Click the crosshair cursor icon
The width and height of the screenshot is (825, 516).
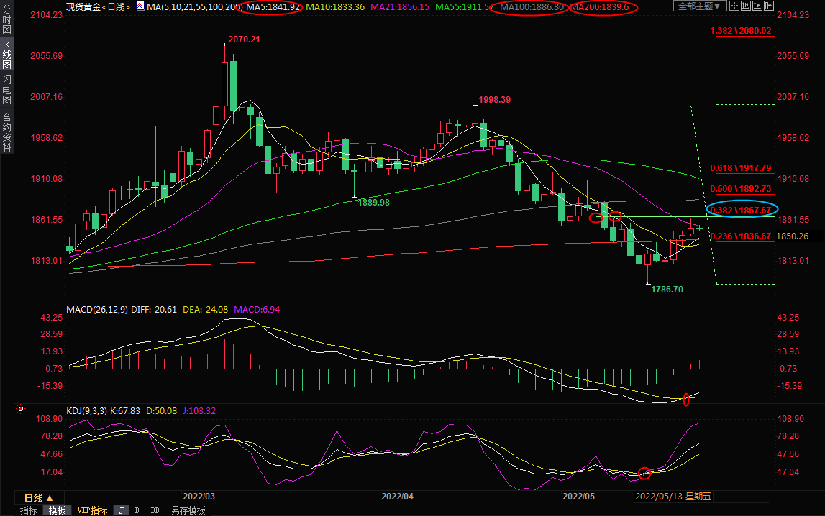coord(734,6)
